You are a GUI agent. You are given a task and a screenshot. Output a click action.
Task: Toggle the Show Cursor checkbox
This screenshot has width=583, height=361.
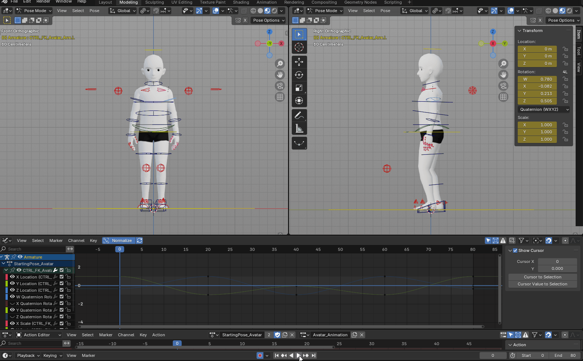point(515,250)
